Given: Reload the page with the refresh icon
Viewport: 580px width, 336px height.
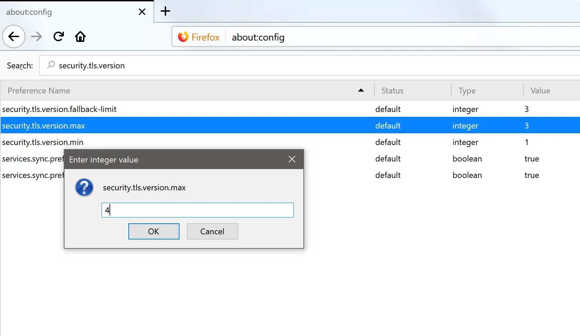Looking at the screenshot, I should 59,36.
